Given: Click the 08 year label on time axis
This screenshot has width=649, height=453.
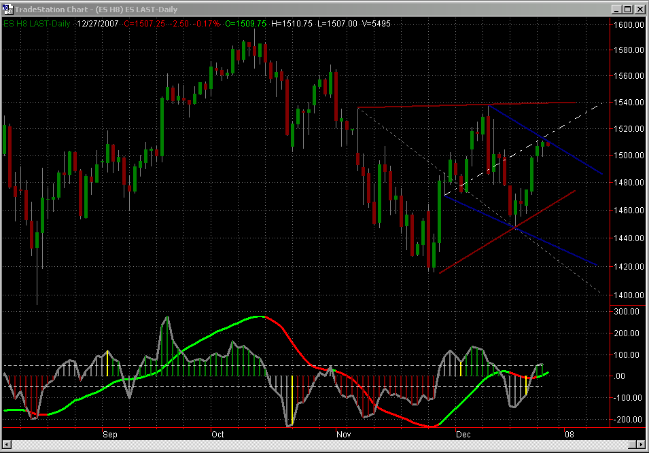Looking at the screenshot, I should point(569,435).
